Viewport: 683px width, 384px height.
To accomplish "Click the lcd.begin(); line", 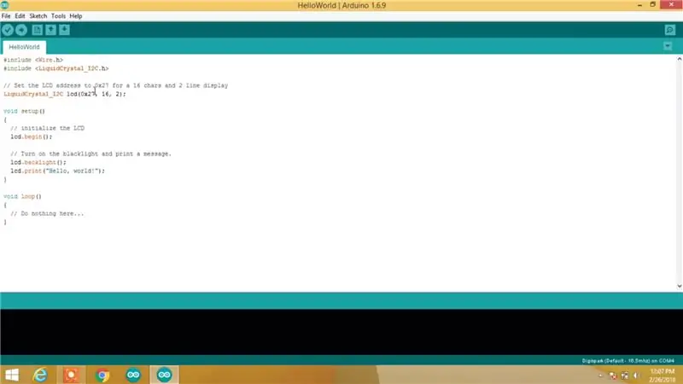I will 32,137.
